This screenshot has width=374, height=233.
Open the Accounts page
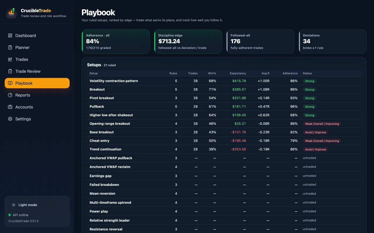(37, 107)
